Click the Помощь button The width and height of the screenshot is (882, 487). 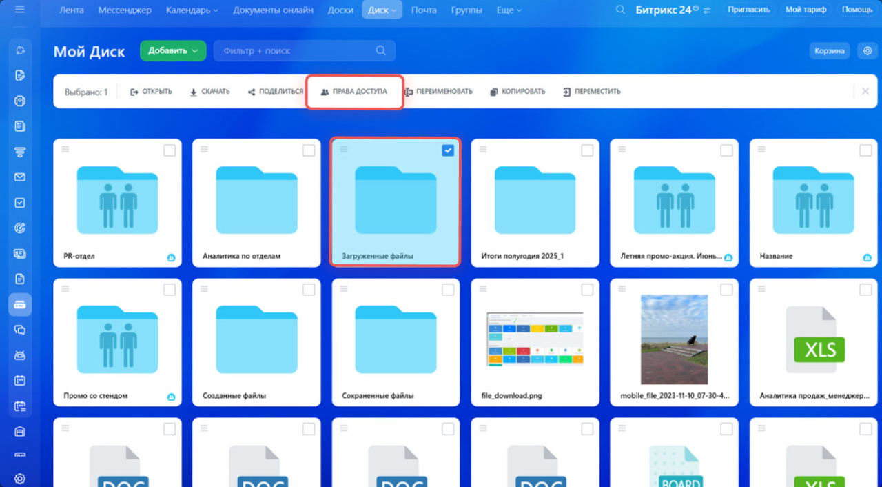pos(857,10)
